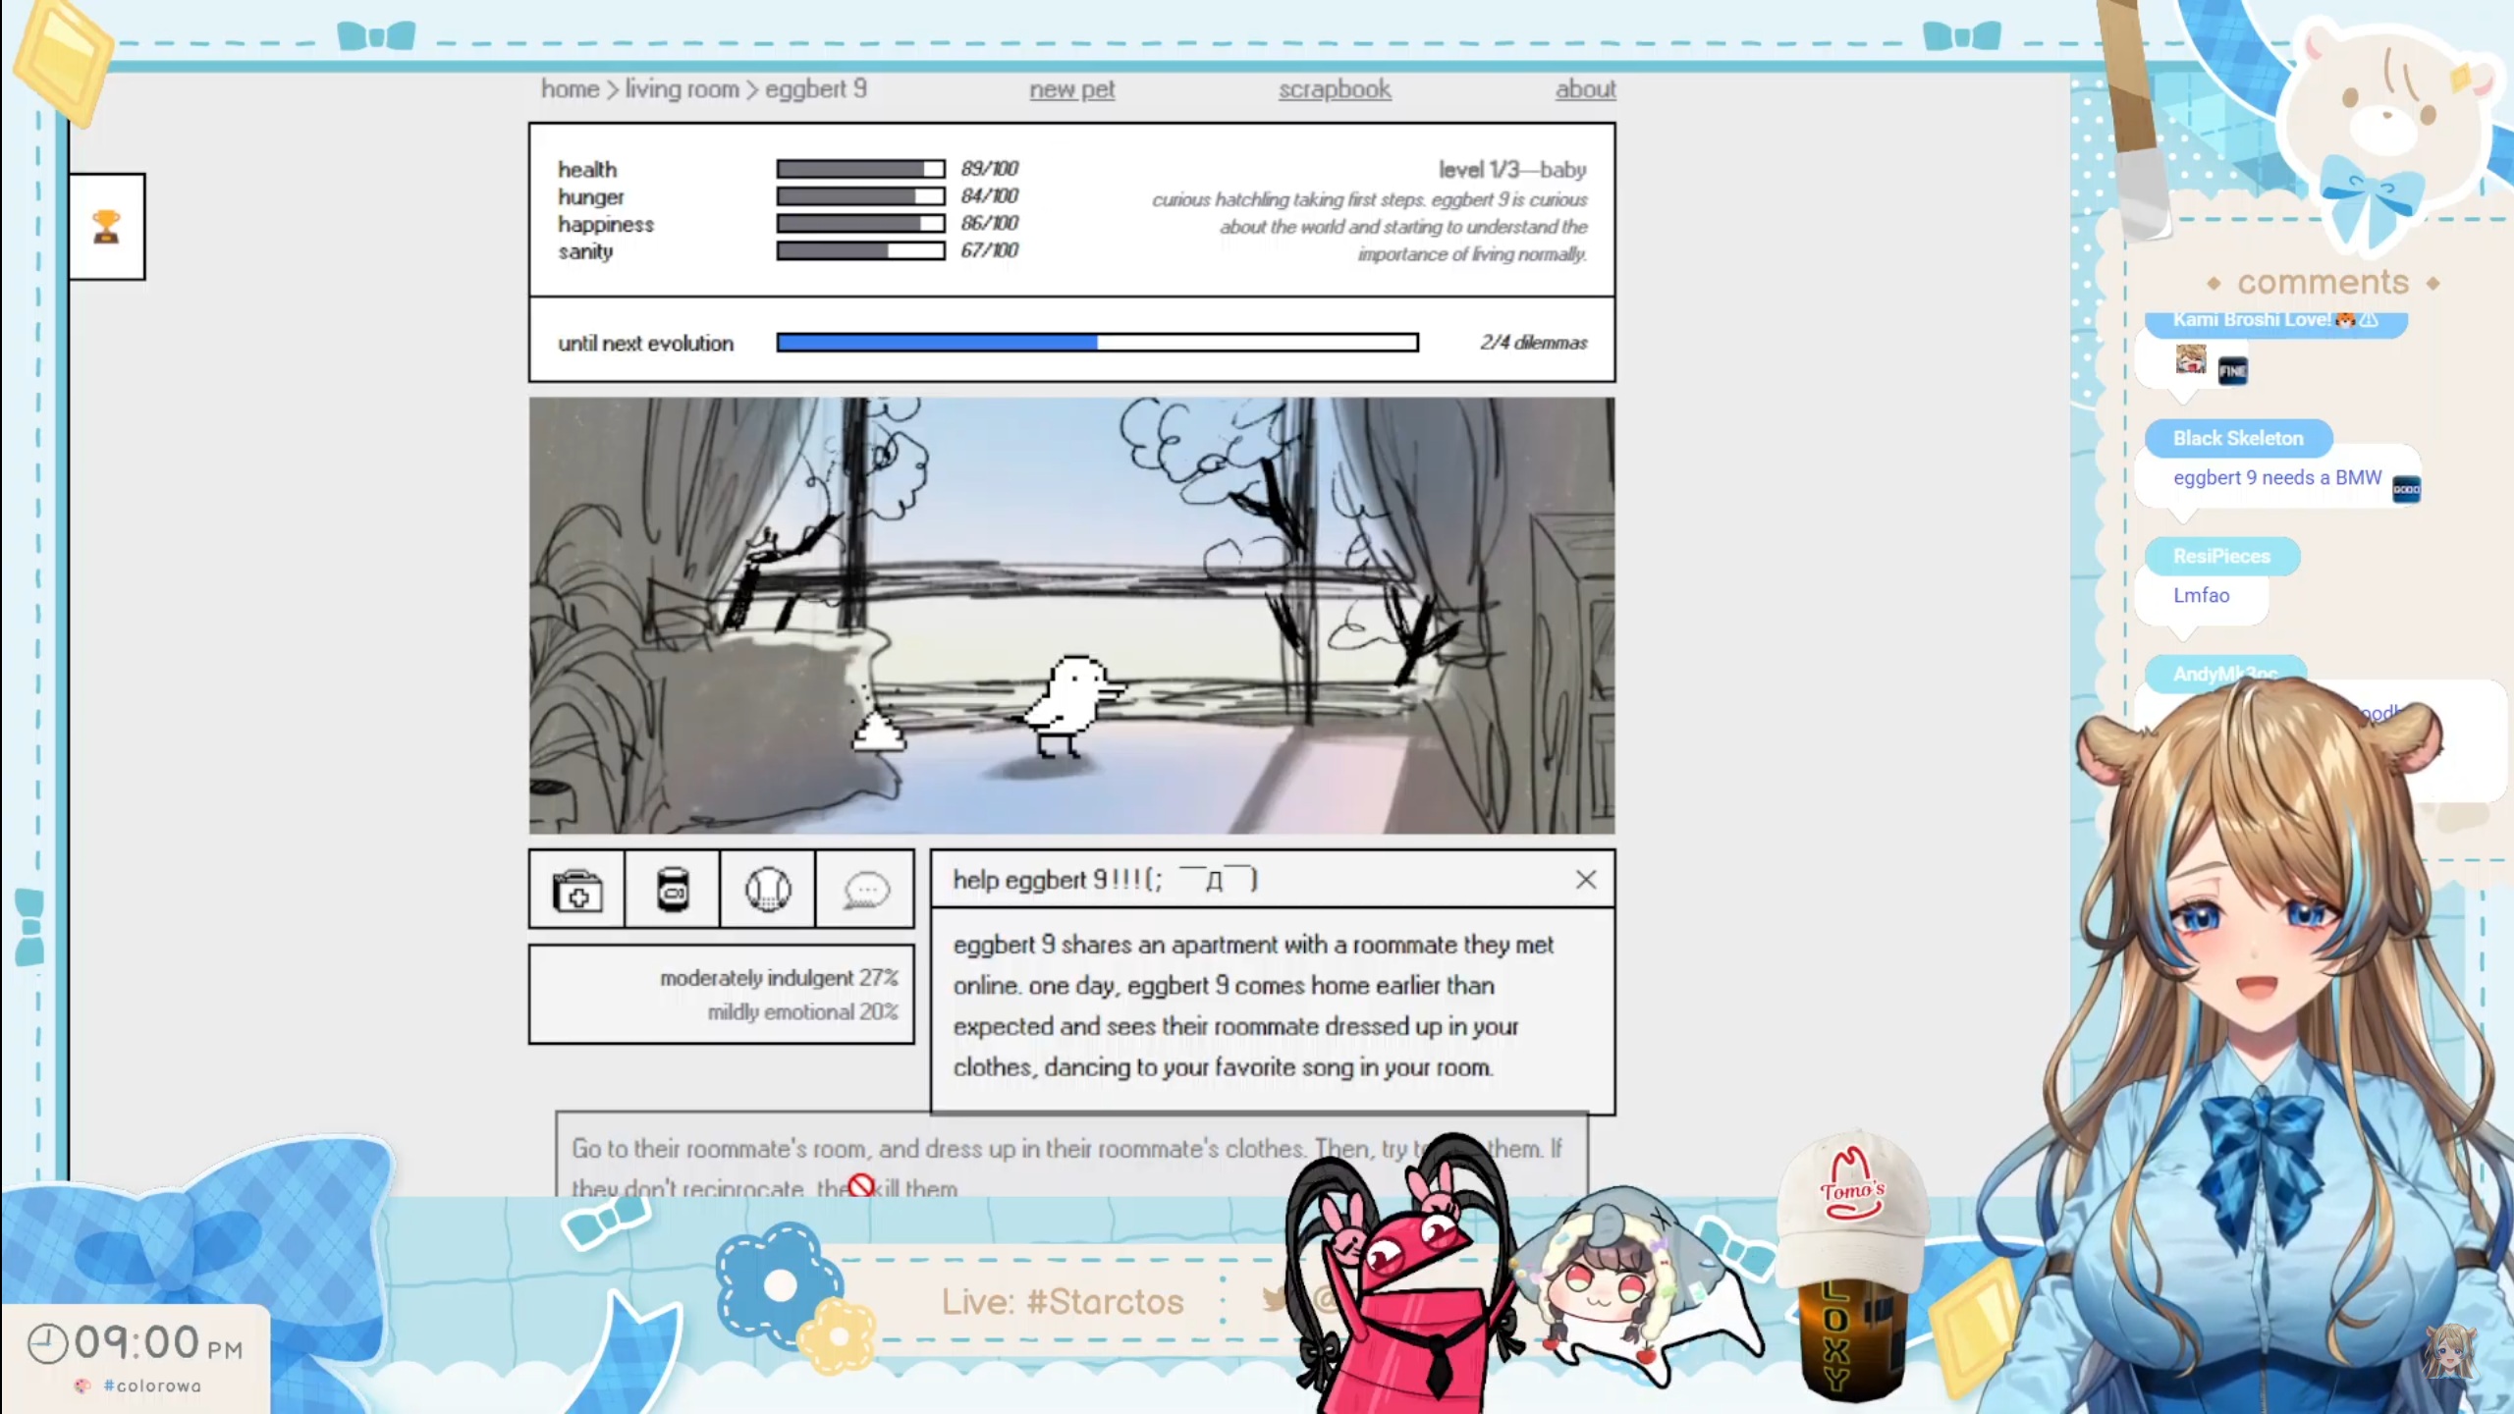2514x1414 pixels.
Task: Click the trophy achievements icon
Action: (x=106, y=227)
